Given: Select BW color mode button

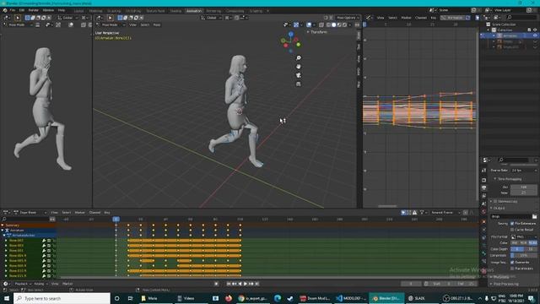Looking at the screenshot, I should (515, 242).
